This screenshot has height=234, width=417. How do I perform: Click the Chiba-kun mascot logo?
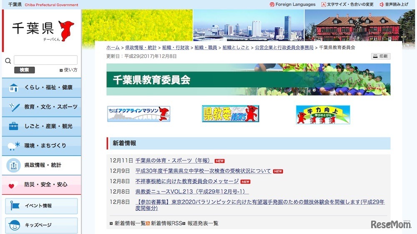66,31
